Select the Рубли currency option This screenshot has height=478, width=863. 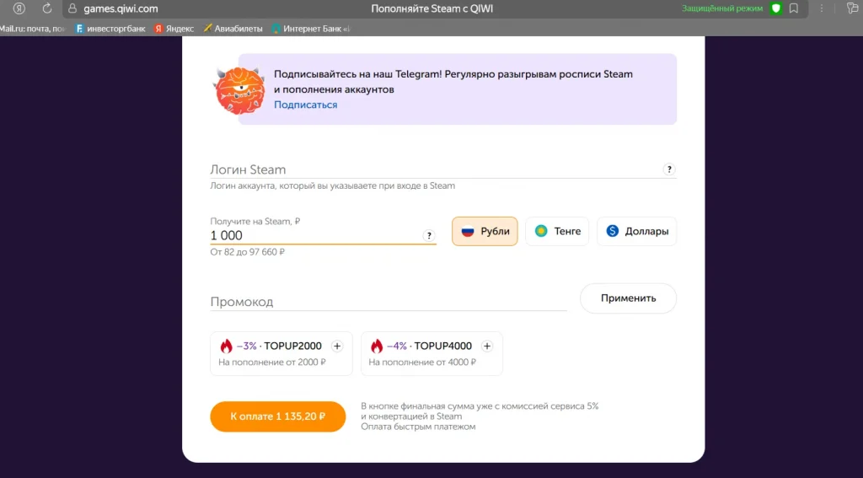tap(485, 231)
